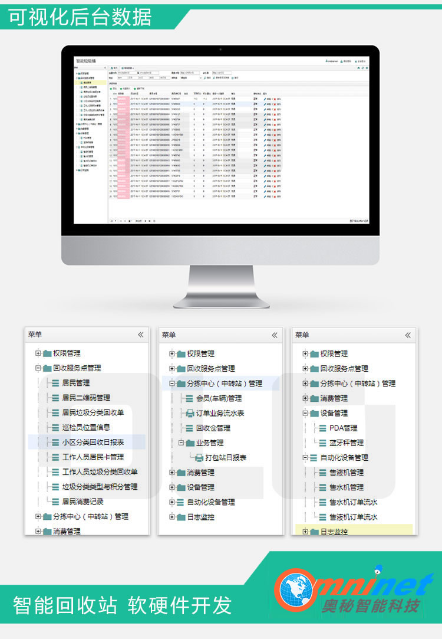Screen dimensions: 442x639
Task: Open the 居民管理 list item icon
Action: 55,383
